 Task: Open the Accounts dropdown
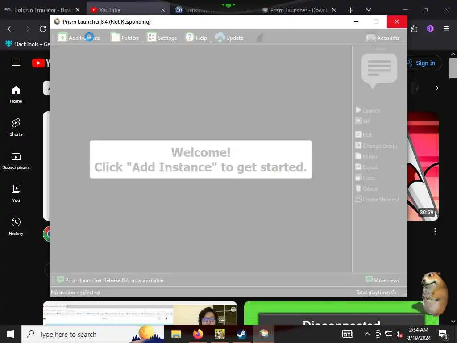(x=384, y=38)
